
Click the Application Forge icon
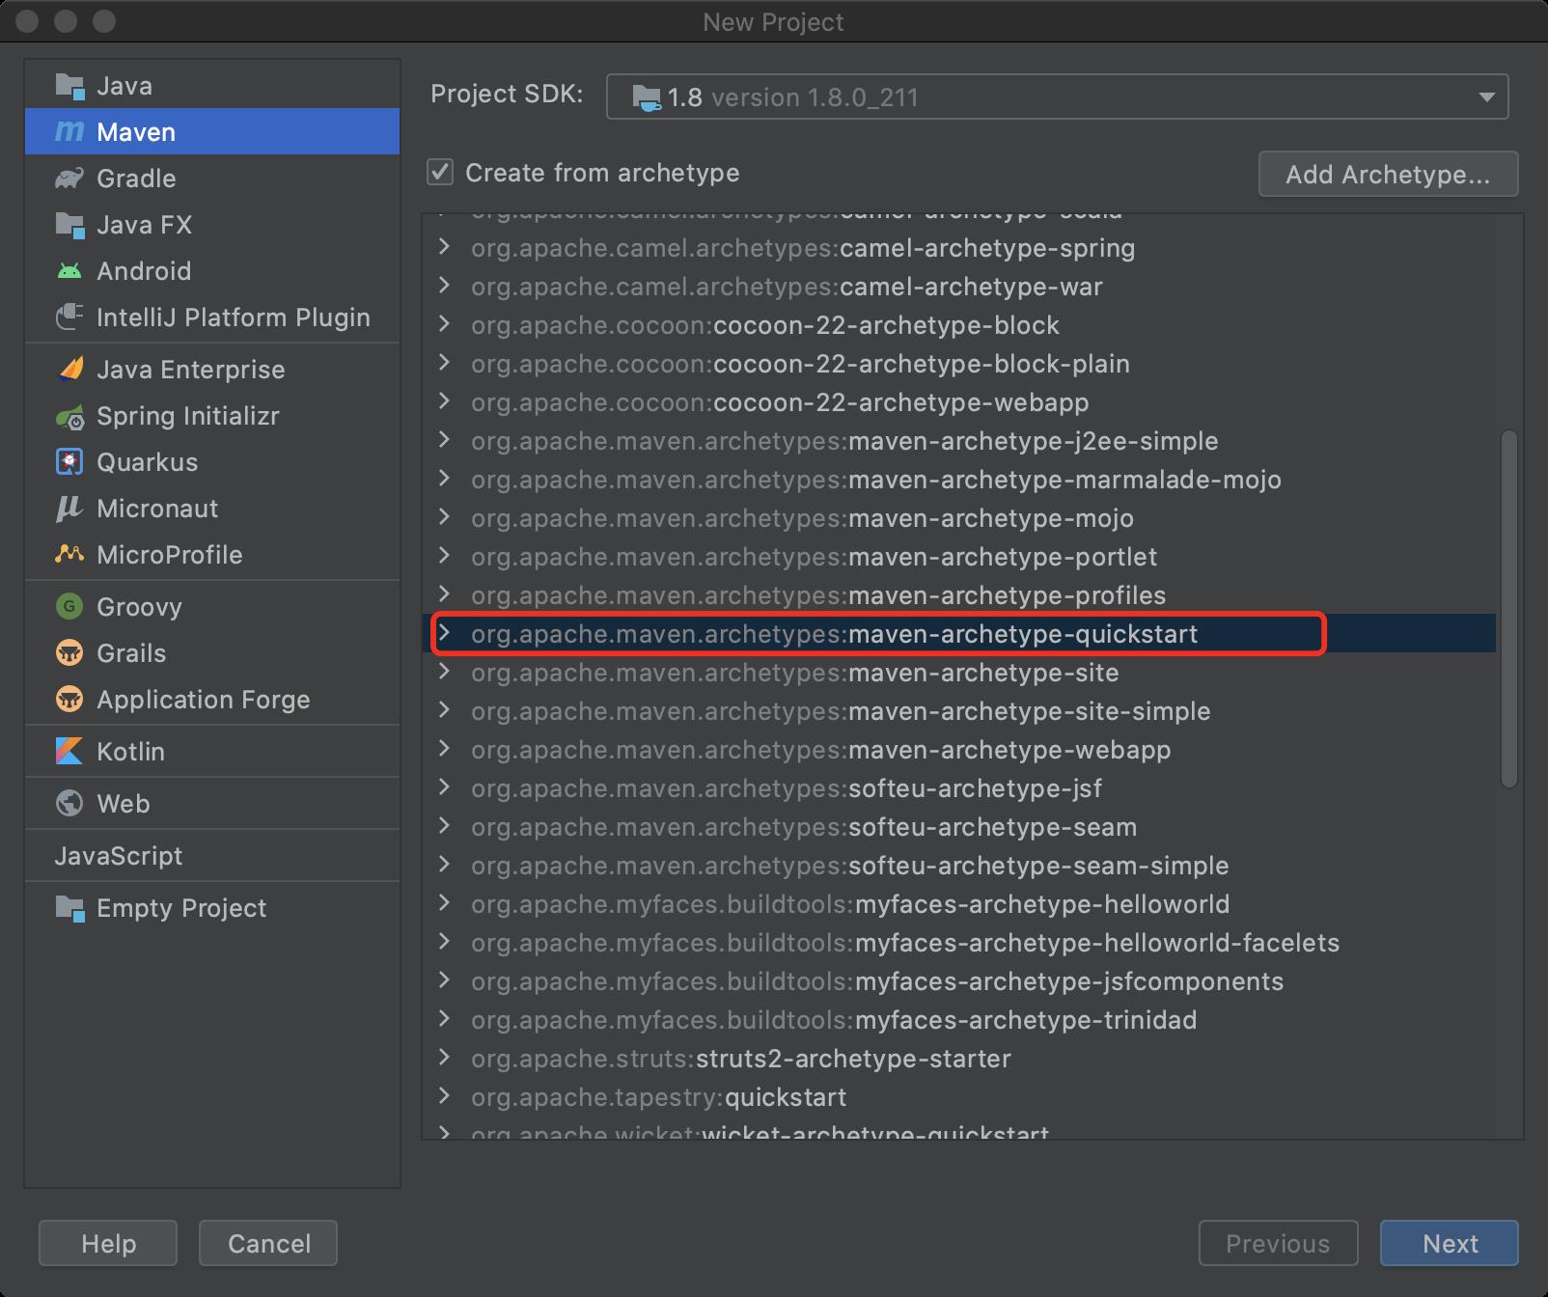click(69, 699)
